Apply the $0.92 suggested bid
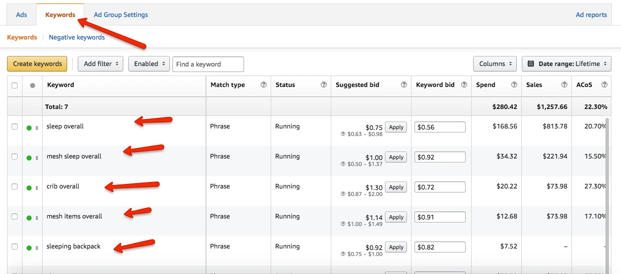This screenshot has height=274, width=621. pos(396,247)
